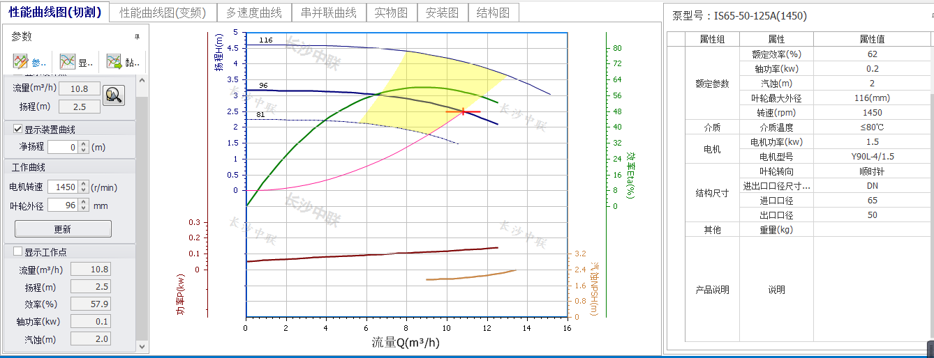
Task: Click the 参 toolbar icon in parameters panel
Action: 30,62
